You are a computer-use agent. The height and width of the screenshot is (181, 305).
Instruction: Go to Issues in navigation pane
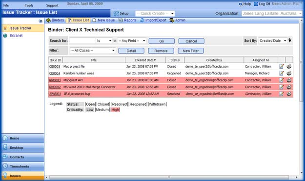tap(23, 176)
